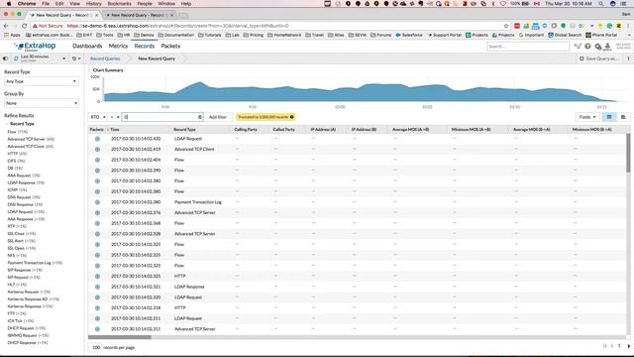
Task: Click the vertical scrollbar of records table
Action: [x=628, y=153]
